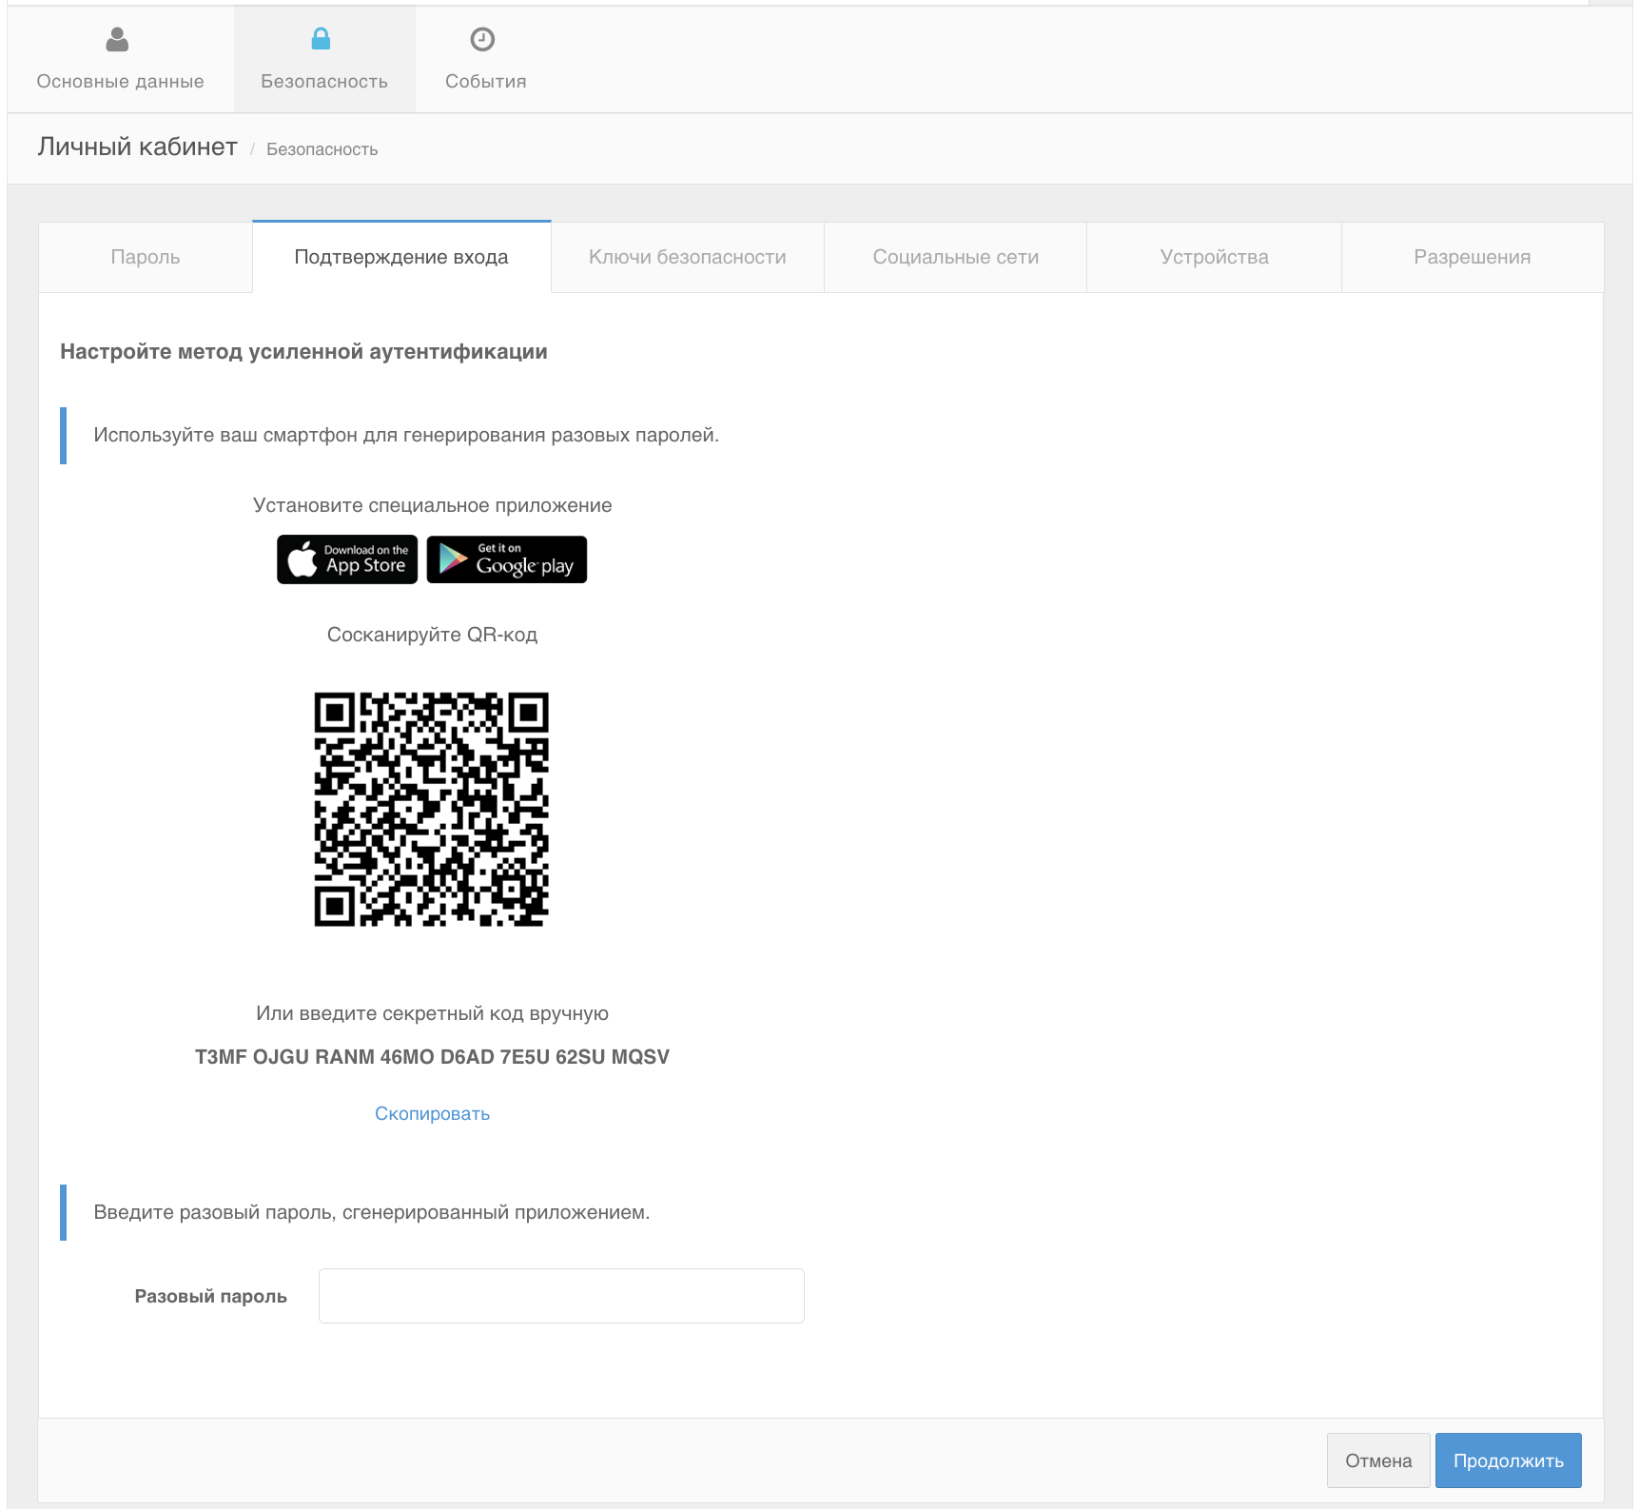Focus the Разовый пароль input field
This screenshot has width=1639, height=1509.
click(561, 1296)
